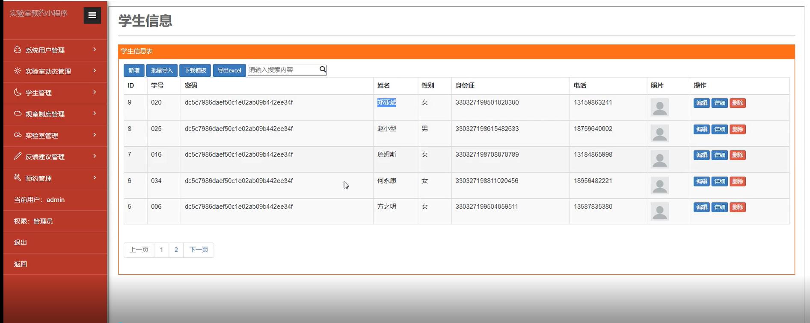This screenshot has height=323, width=810.
Task: Click the 批量导入 button
Action: click(162, 70)
